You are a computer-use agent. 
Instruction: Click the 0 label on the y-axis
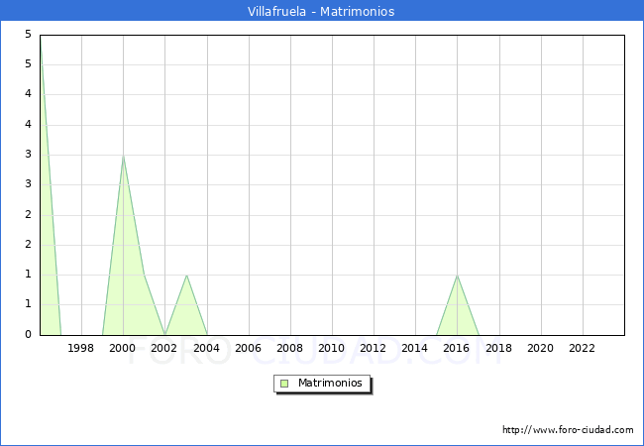click(29, 335)
